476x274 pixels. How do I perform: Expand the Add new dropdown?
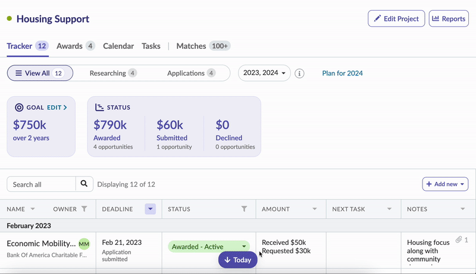click(x=445, y=184)
